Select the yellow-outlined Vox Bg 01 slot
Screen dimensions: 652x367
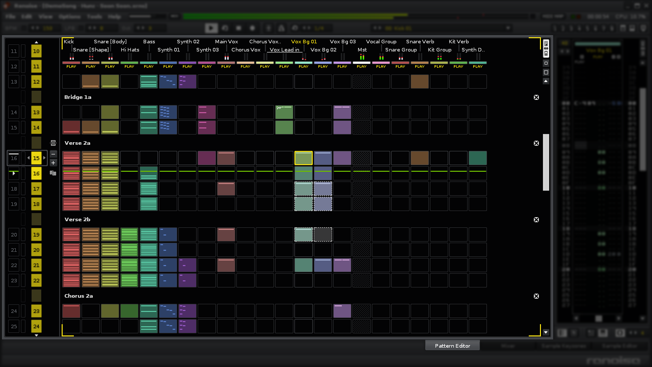304,158
